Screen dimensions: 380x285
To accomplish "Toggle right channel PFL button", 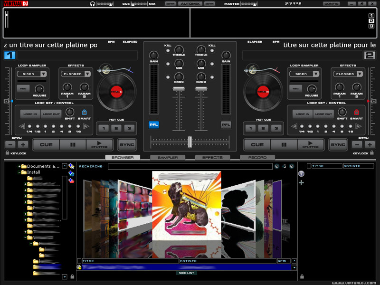I will coord(226,124).
